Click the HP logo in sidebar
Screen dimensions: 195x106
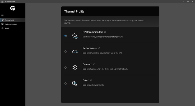13,8
